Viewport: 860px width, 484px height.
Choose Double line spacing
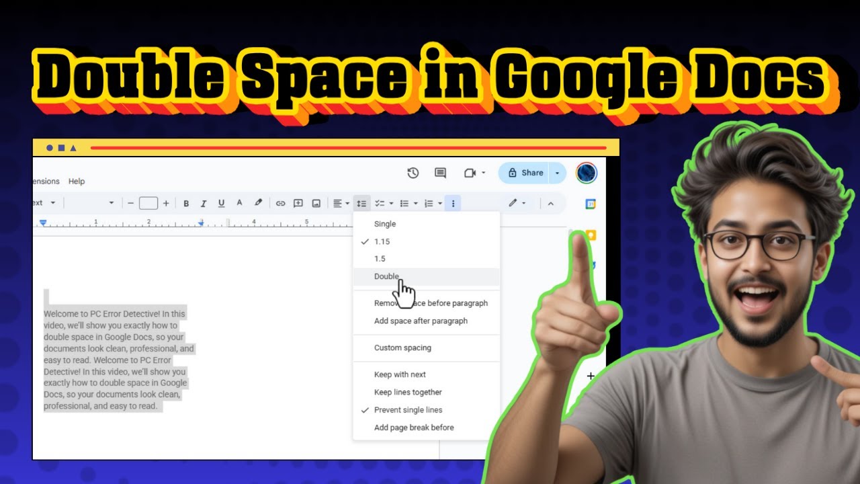click(427, 276)
